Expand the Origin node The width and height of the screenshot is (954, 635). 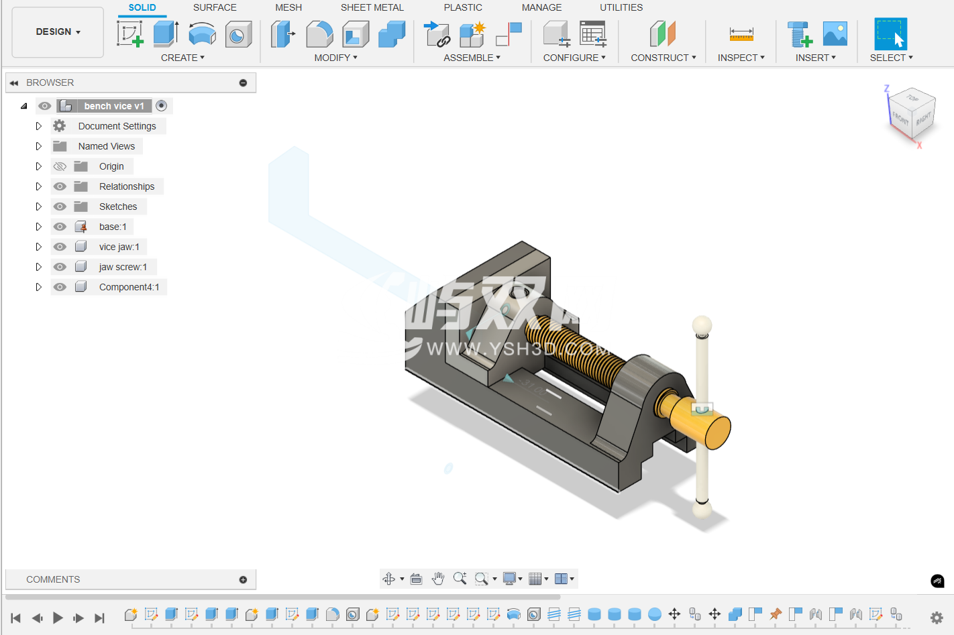tap(38, 166)
